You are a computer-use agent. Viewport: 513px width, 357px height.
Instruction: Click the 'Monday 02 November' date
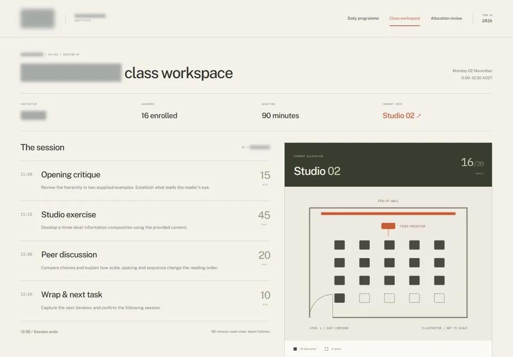click(472, 71)
